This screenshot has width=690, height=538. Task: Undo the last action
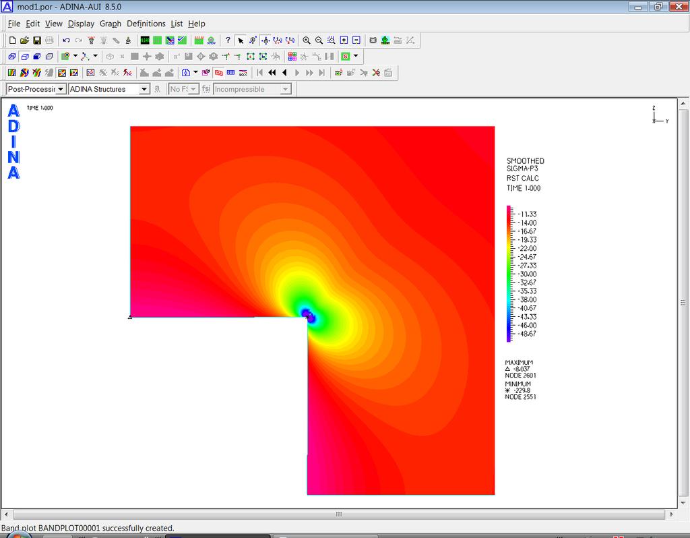tap(66, 40)
